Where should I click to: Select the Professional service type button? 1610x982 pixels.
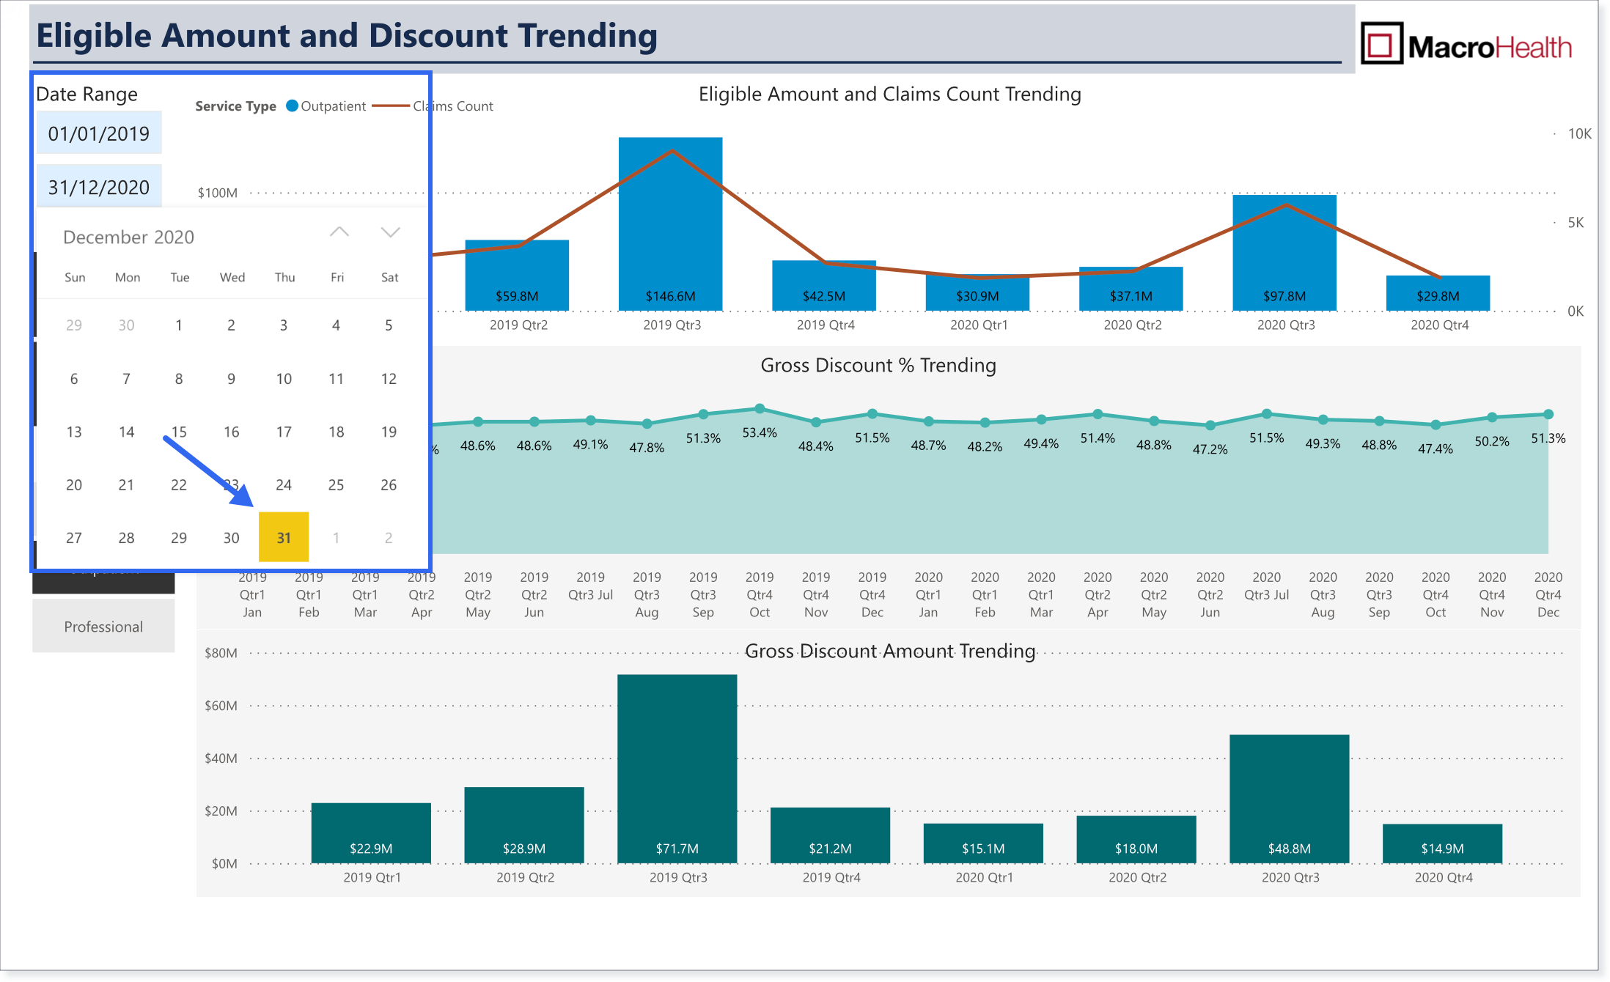coord(103,627)
